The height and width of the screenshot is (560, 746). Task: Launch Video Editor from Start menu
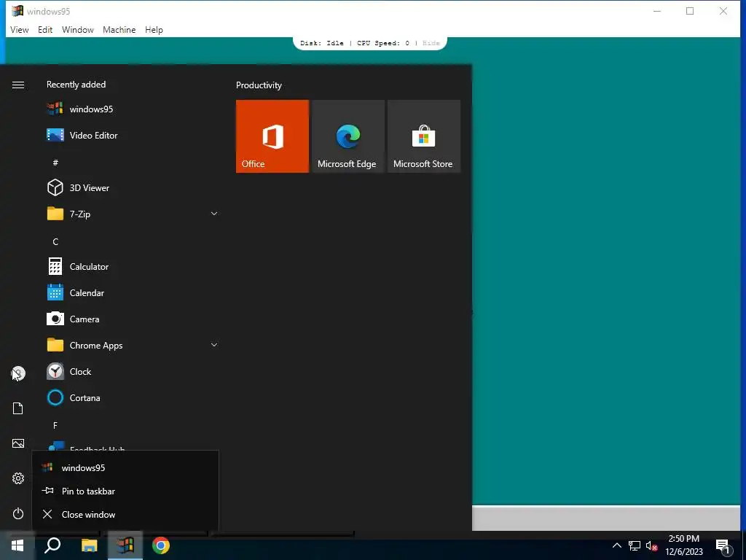(x=133, y=135)
